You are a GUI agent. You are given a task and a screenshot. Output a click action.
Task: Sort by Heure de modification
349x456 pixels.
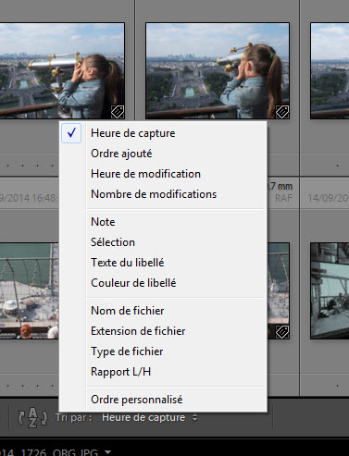click(x=163, y=174)
